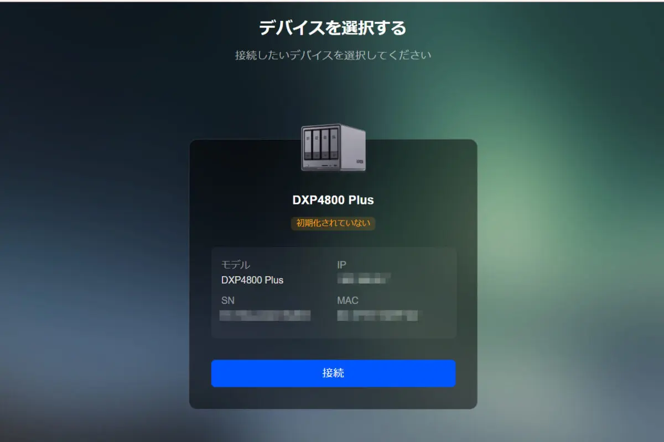Click the DXP4800 Plus model value
This screenshot has width=664, height=442.
click(x=252, y=280)
